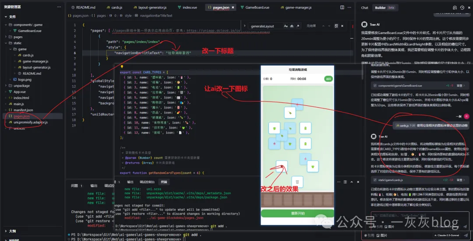Open the chat history icon
Image resolution: width=473 pixels, height=241 pixels.
click(462, 7)
